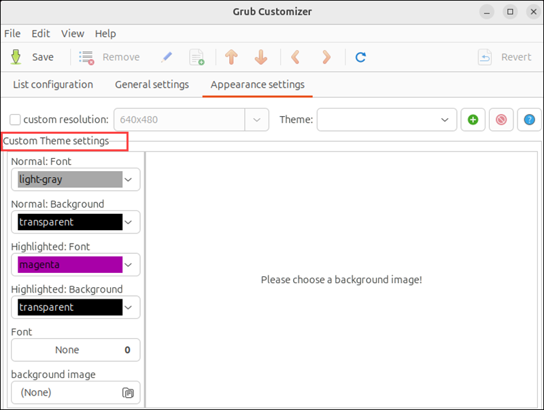This screenshot has width=544, height=410.
Task: Click the right chevron toolbar icon
Action: (326, 57)
